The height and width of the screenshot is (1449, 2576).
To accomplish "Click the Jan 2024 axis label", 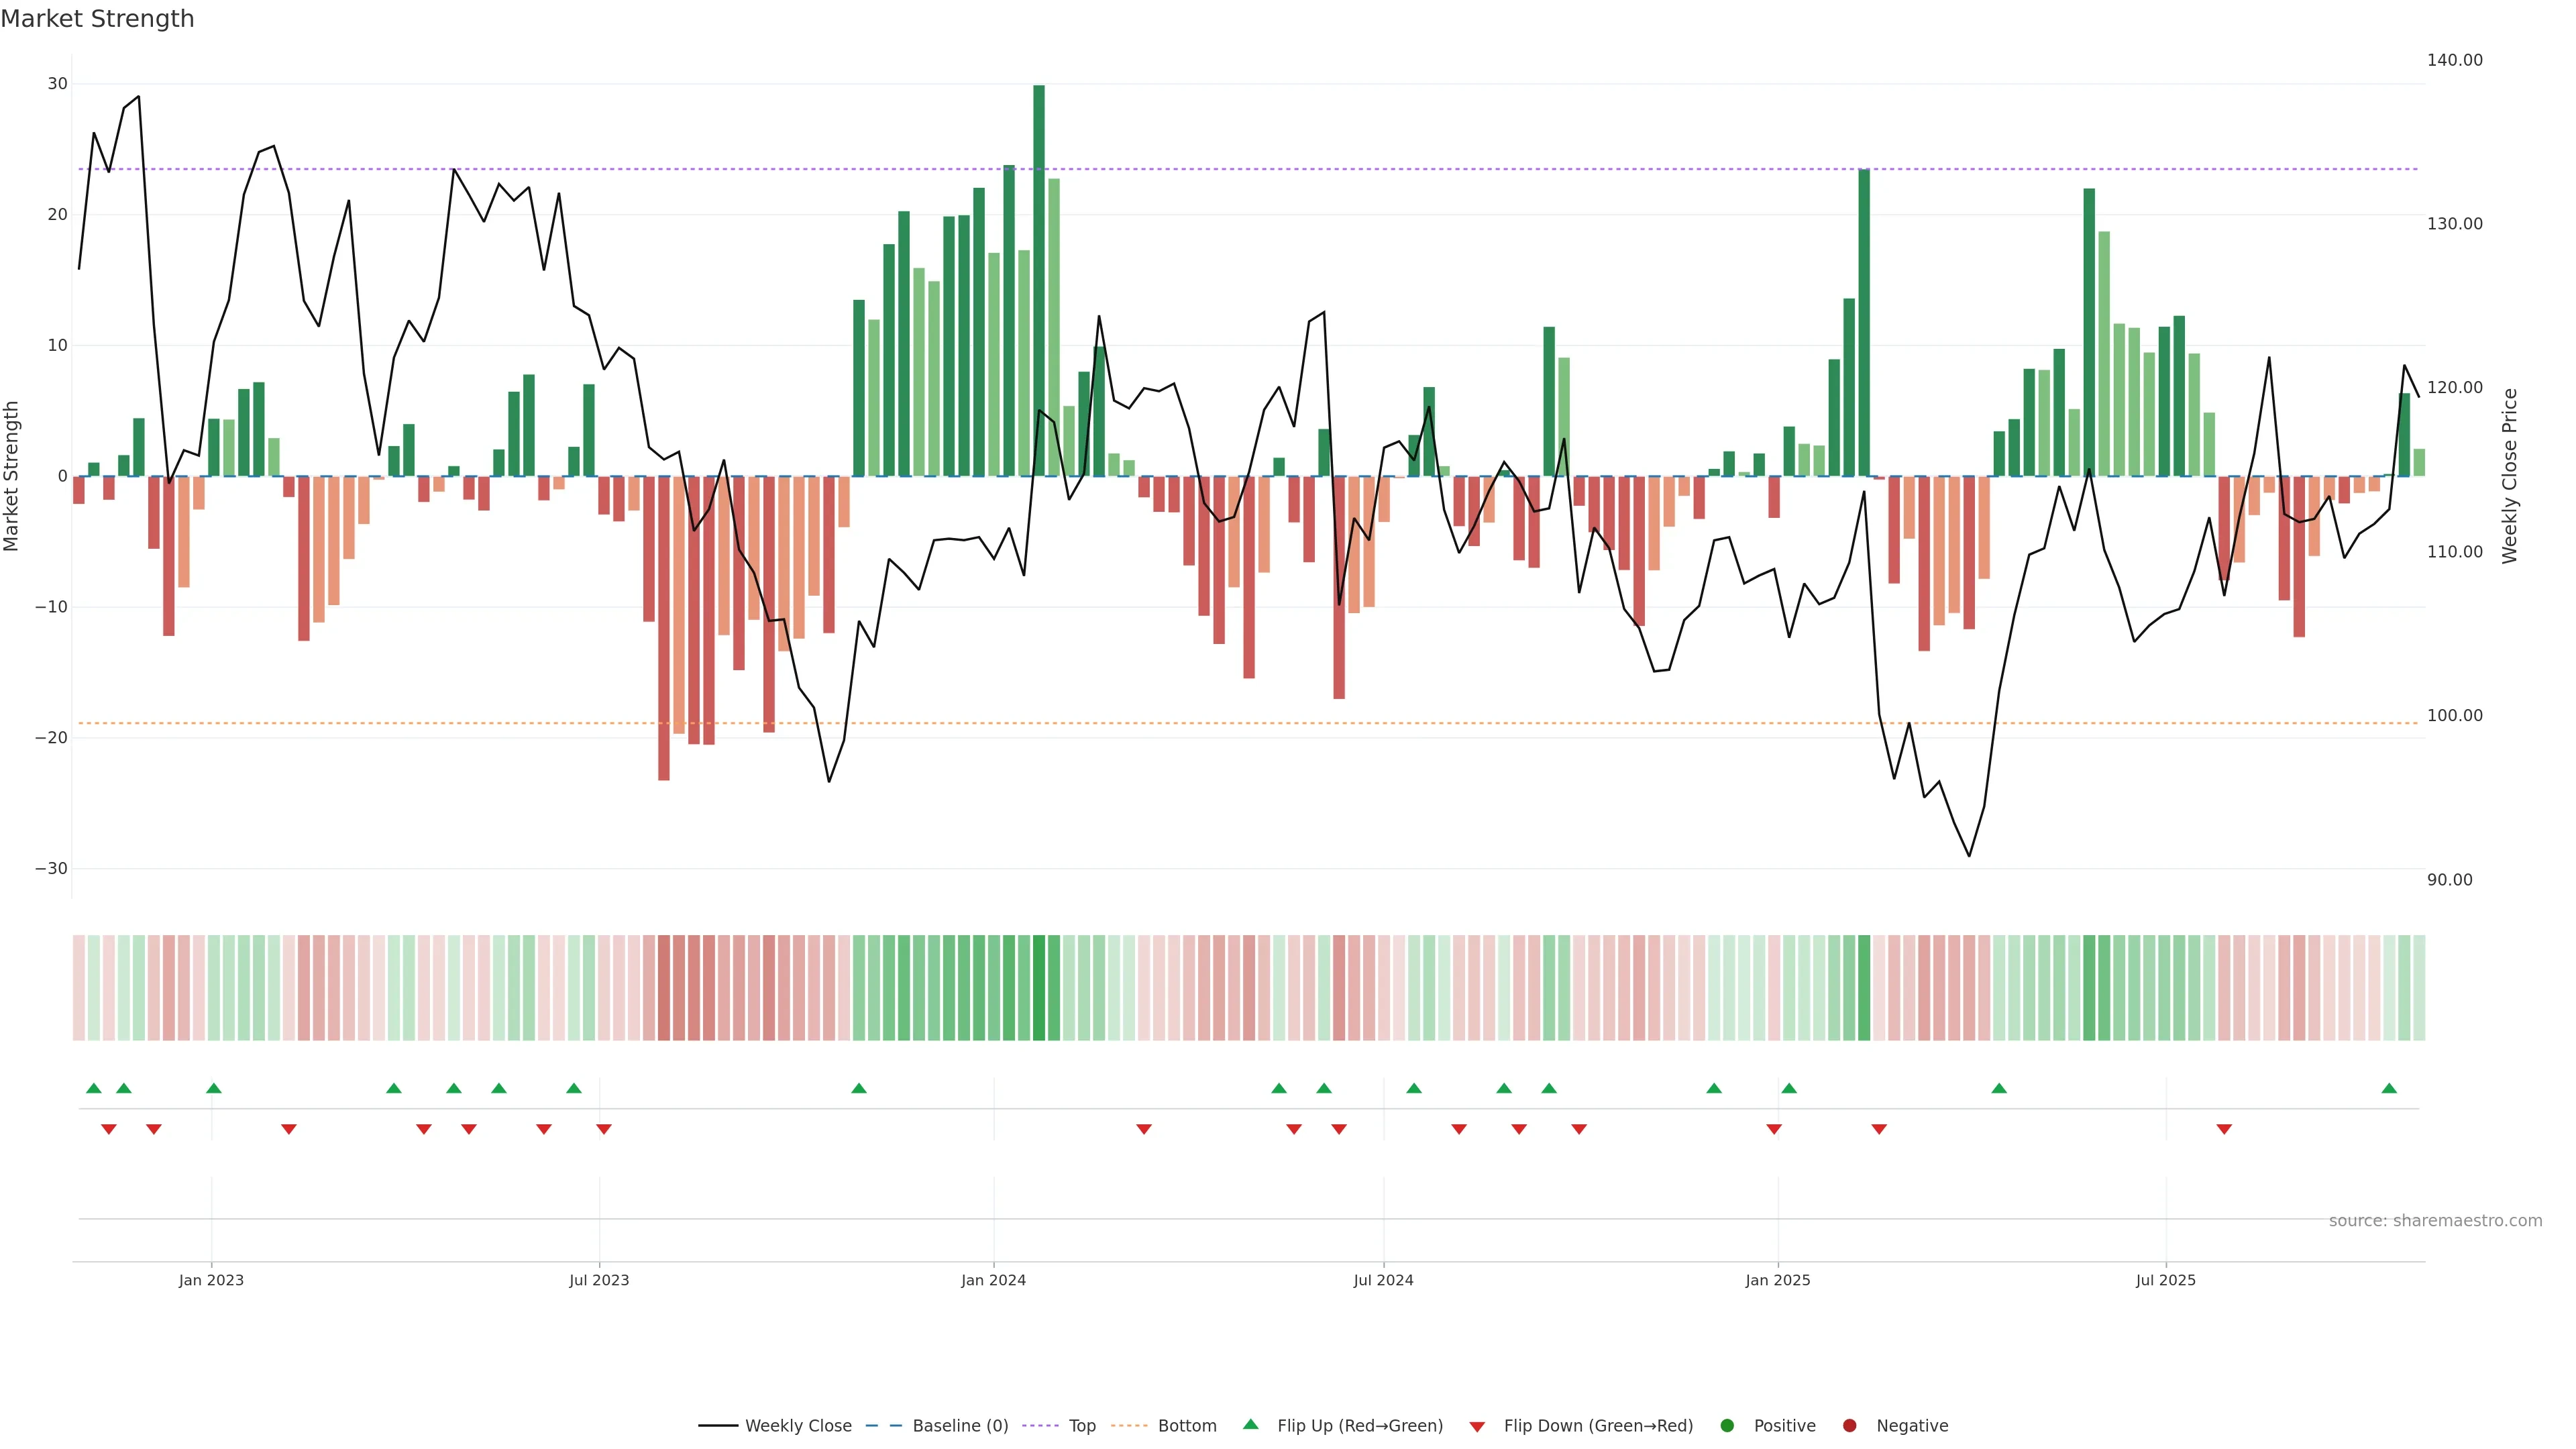I will [x=993, y=1280].
